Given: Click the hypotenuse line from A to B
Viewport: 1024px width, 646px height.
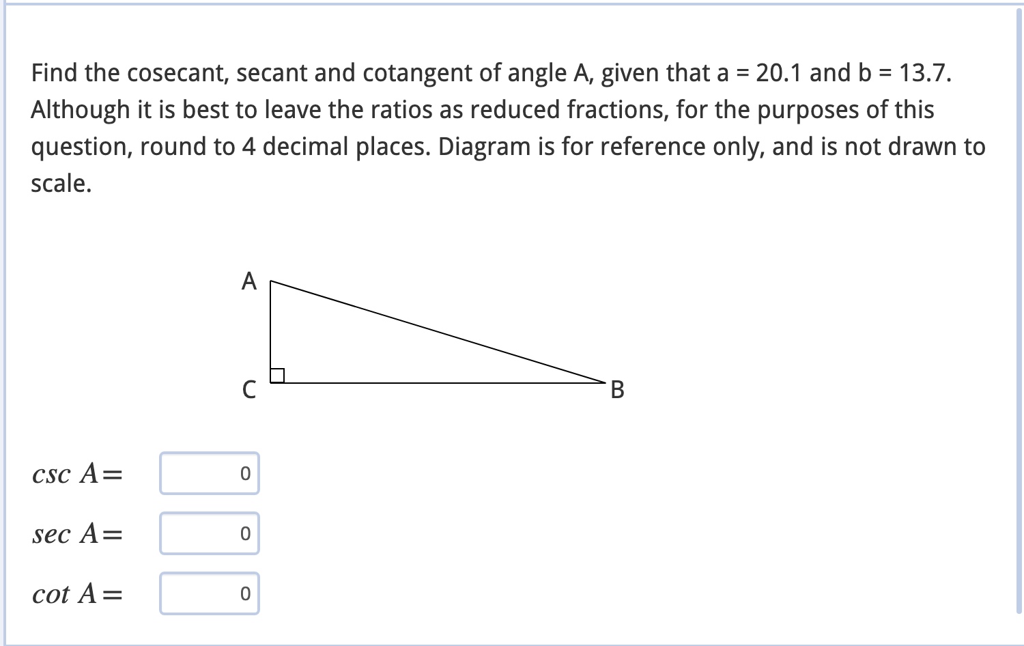Looking at the screenshot, I should [x=437, y=332].
